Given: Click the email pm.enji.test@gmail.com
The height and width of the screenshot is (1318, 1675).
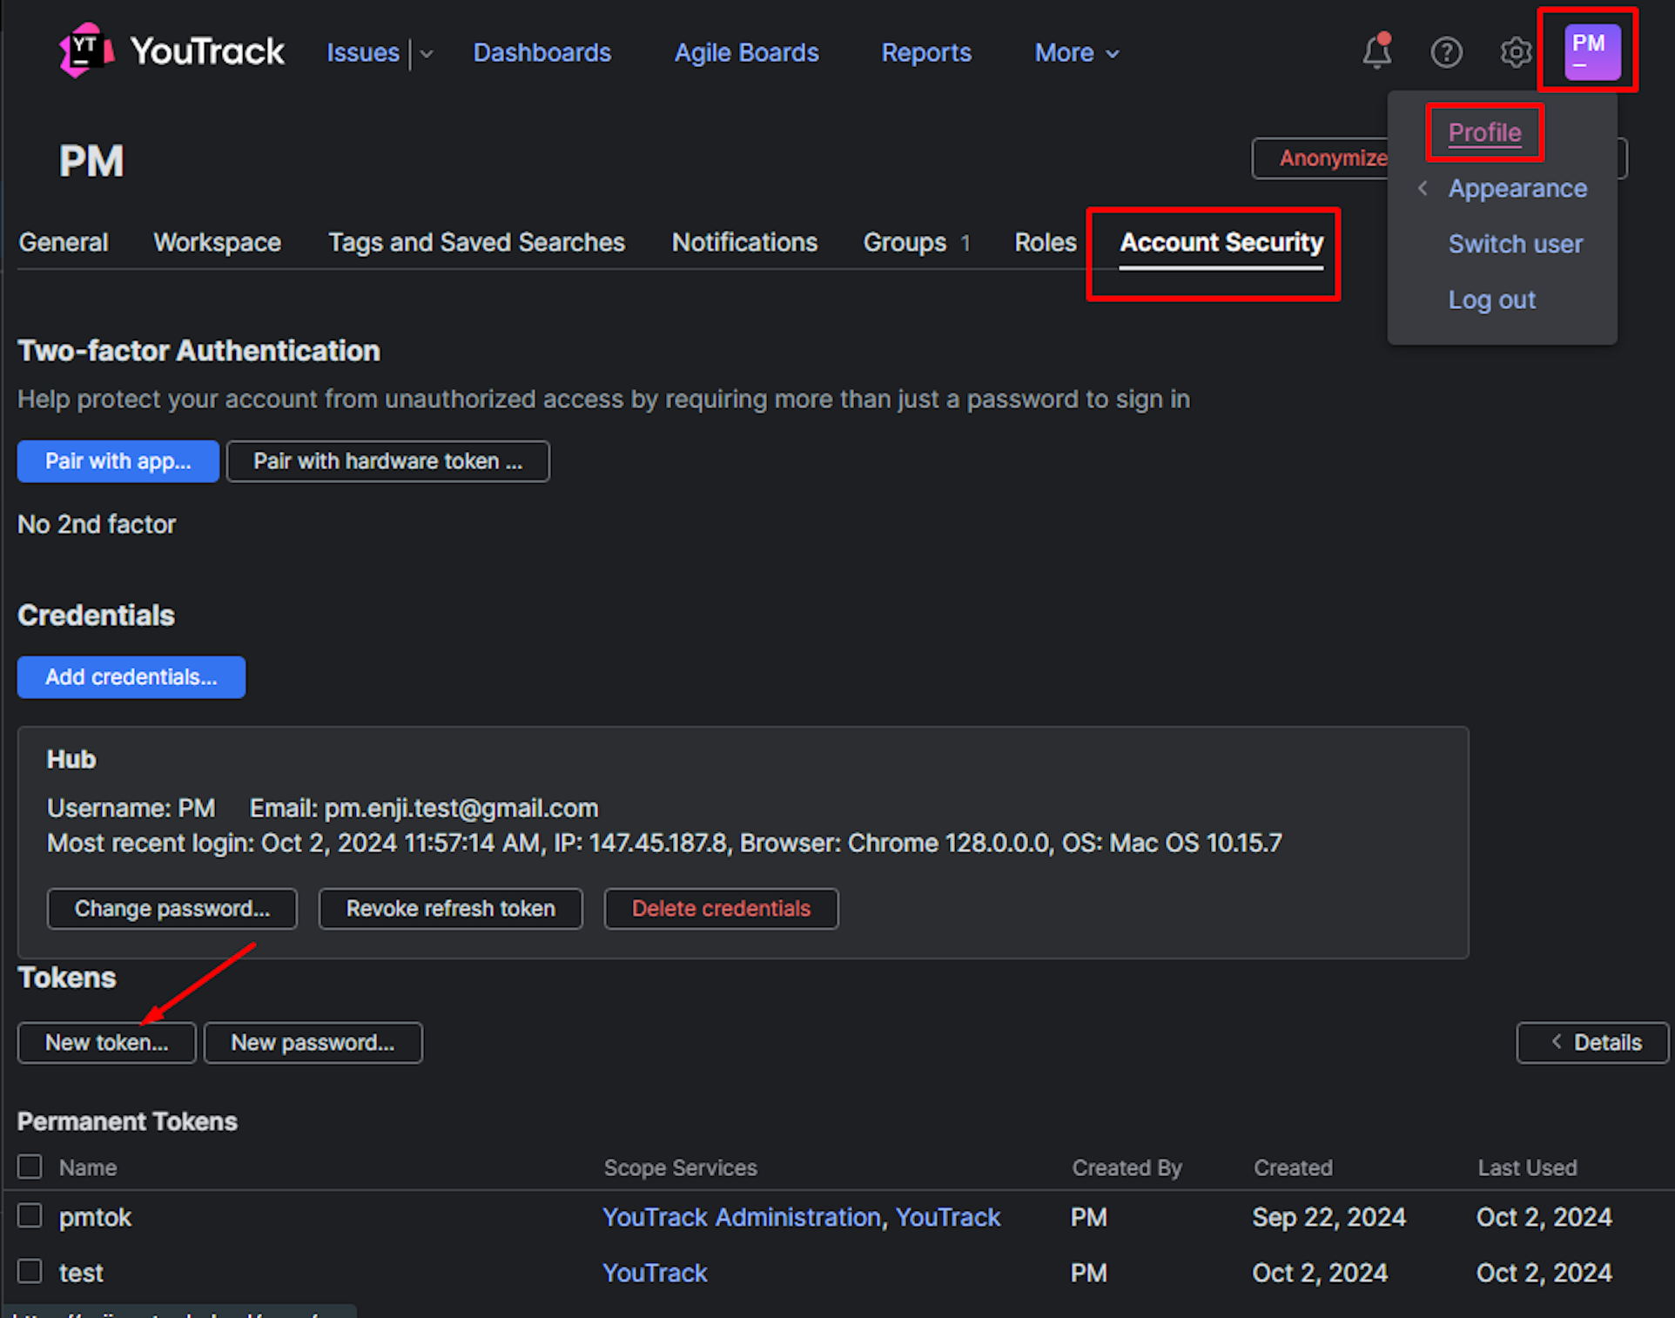Looking at the screenshot, I should (x=461, y=808).
